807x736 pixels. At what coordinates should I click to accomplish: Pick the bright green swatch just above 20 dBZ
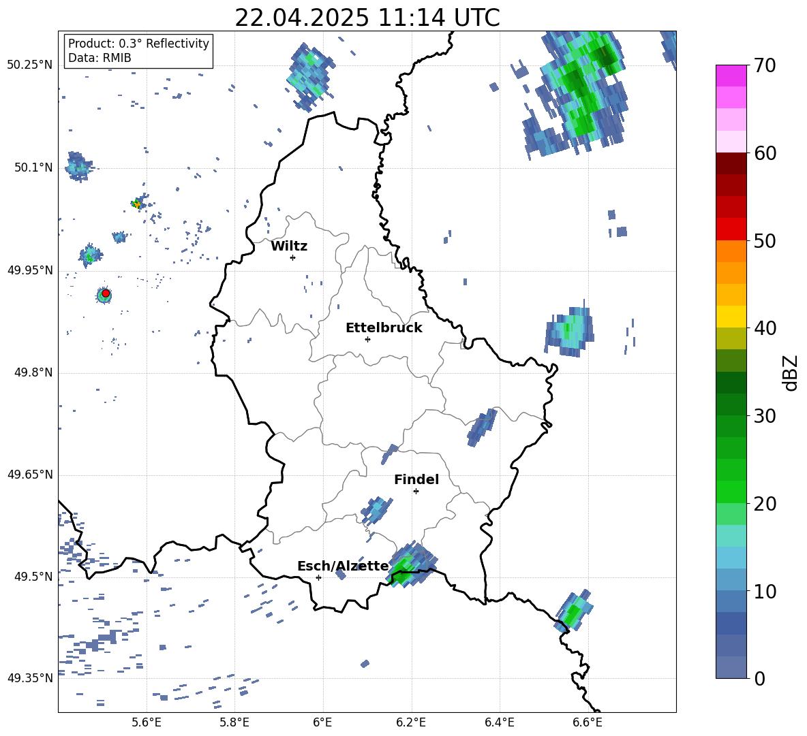click(x=731, y=492)
